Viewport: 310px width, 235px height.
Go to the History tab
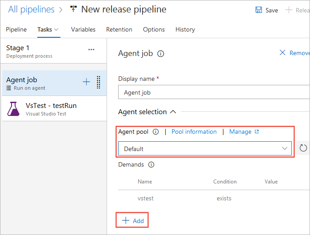coord(185,30)
